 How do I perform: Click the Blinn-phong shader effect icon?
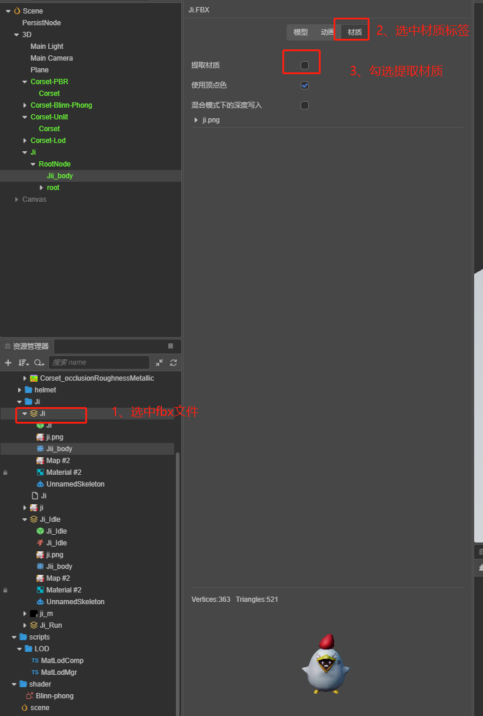coord(29,695)
